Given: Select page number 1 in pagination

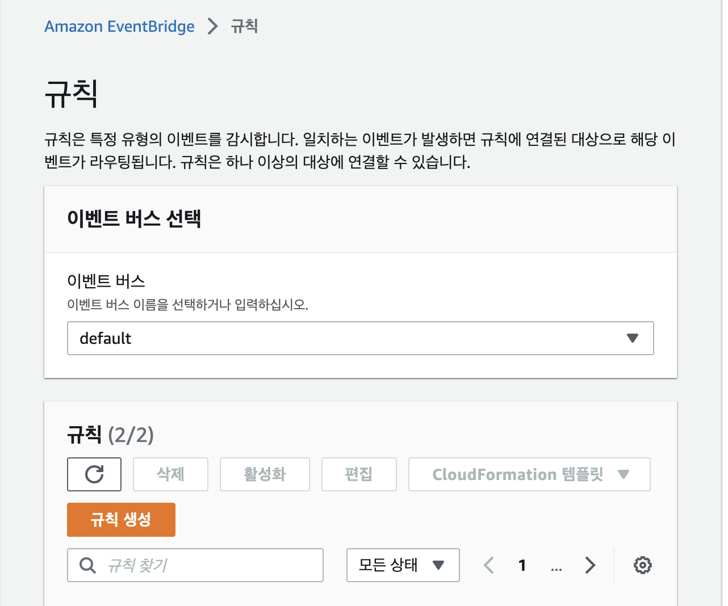Looking at the screenshot, I should [522, 565].
